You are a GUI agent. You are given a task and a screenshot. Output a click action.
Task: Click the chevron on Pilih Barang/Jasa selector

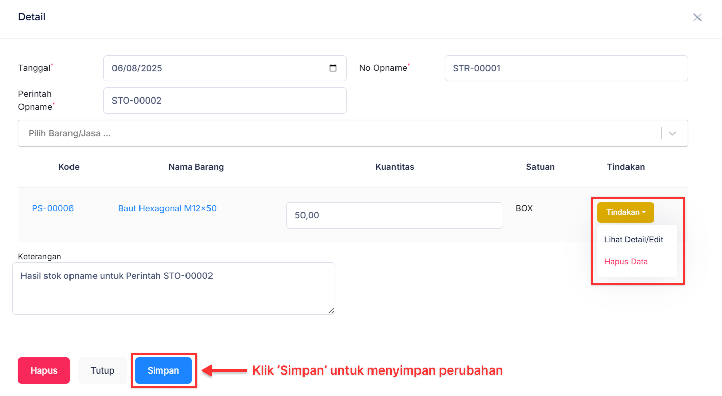673,133
